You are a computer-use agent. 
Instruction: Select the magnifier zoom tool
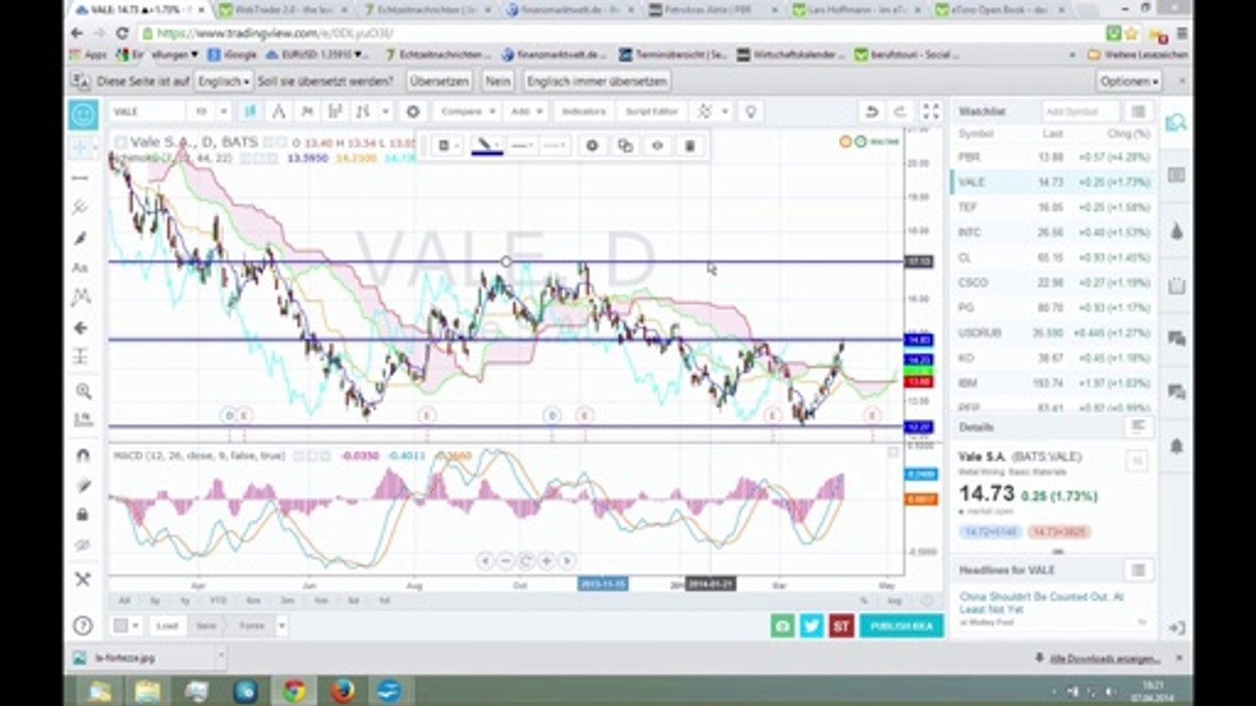[x=82, y=390]
